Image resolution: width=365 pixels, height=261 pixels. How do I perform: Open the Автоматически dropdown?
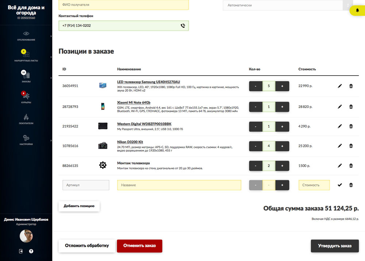pos(288,5)
